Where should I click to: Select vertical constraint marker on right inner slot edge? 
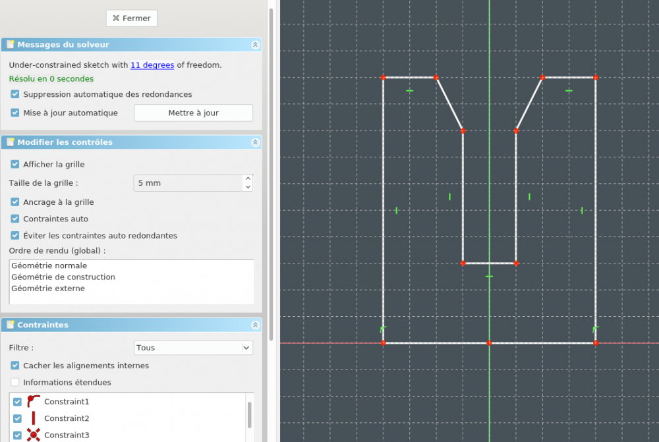pyautogui.click(x=529, y=197)
